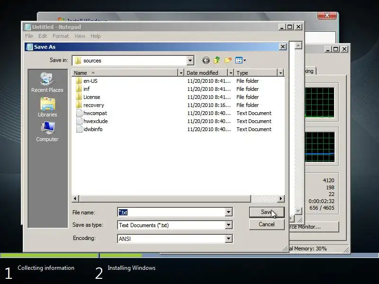Click the memory usage history graph in Task Manager
This screenshot has height=284, width=379.
tap(319, 147)
